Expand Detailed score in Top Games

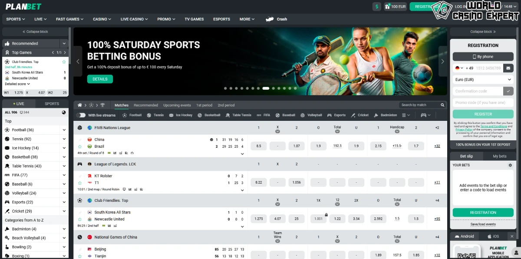[17, 84]
